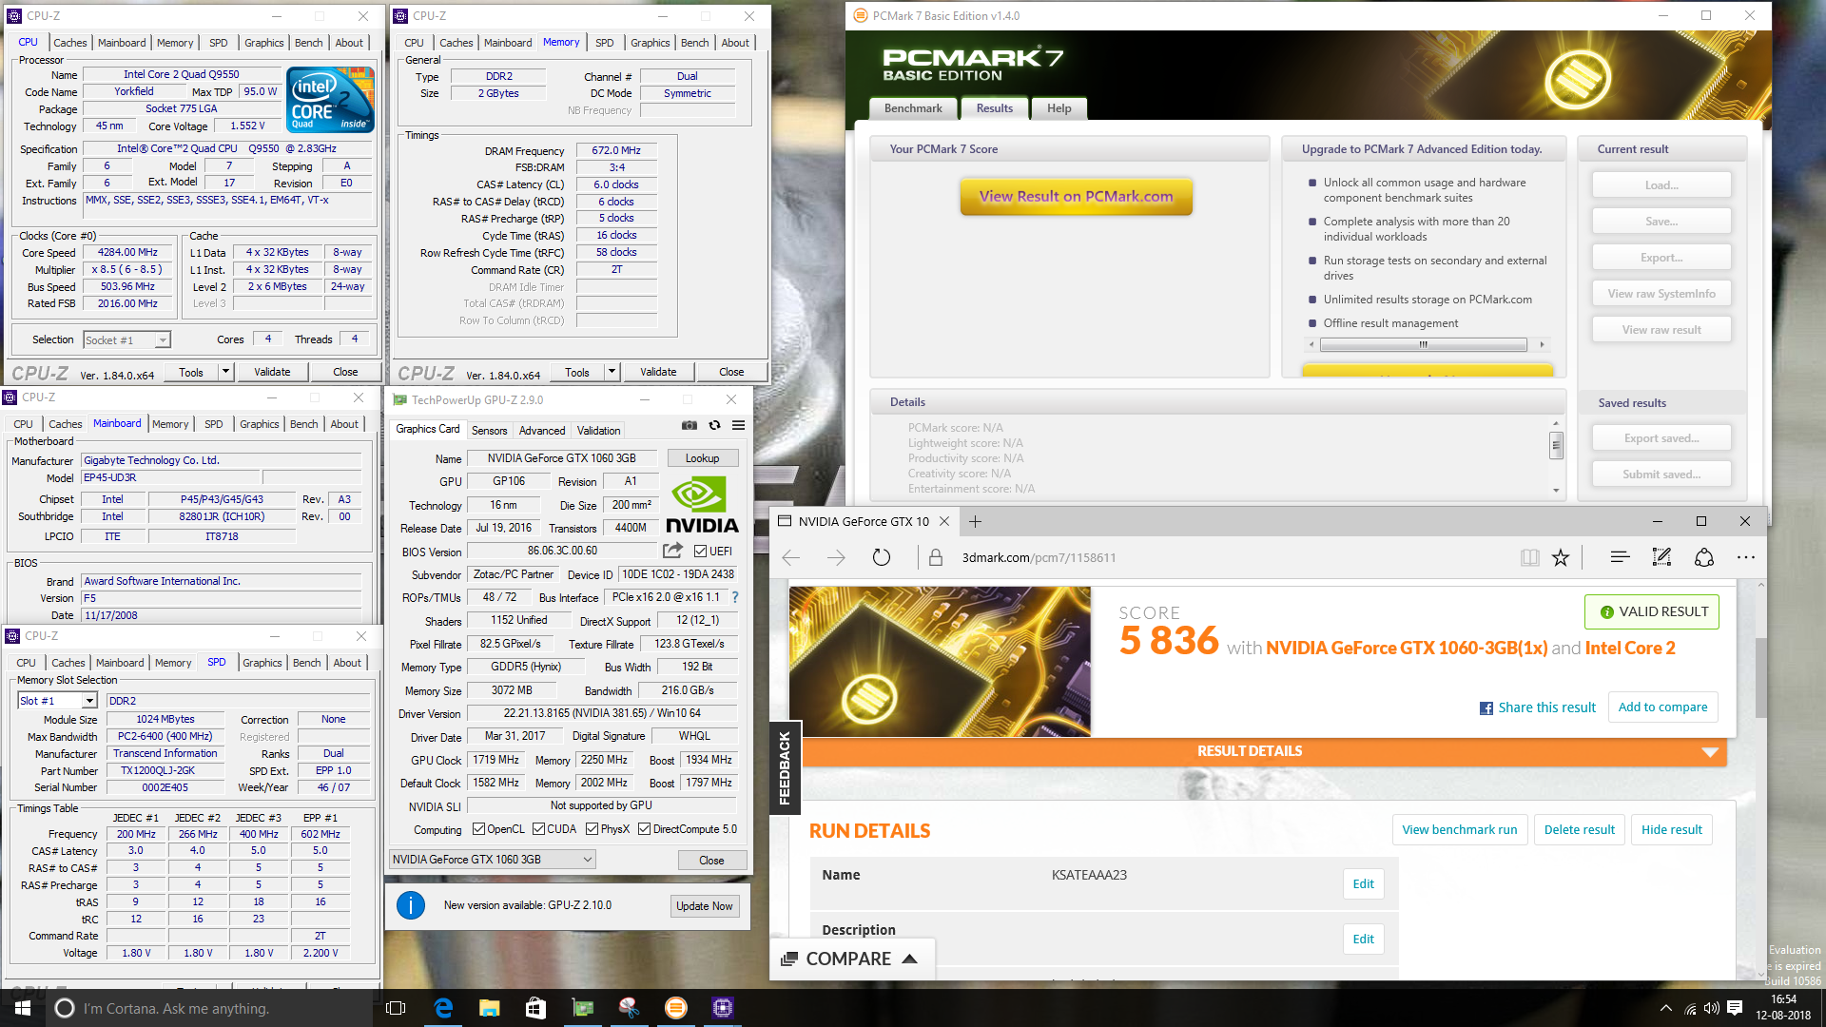
Task: Toggle the DirectCompute 5.0 checkbox
Action: (x=644, y=829)
